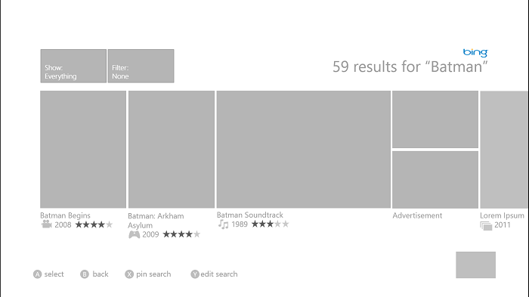Select the Batman: Arkham Asylum thumbnail
Viewport: 529px width, 297px height.
172,149
